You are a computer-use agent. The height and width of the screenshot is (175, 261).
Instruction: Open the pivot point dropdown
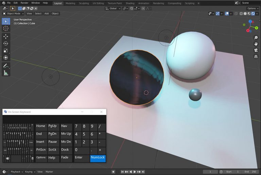click(x=125, y=8)
